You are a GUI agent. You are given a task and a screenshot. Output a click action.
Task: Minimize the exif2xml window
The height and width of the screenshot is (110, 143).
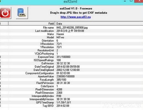point(125,1)
